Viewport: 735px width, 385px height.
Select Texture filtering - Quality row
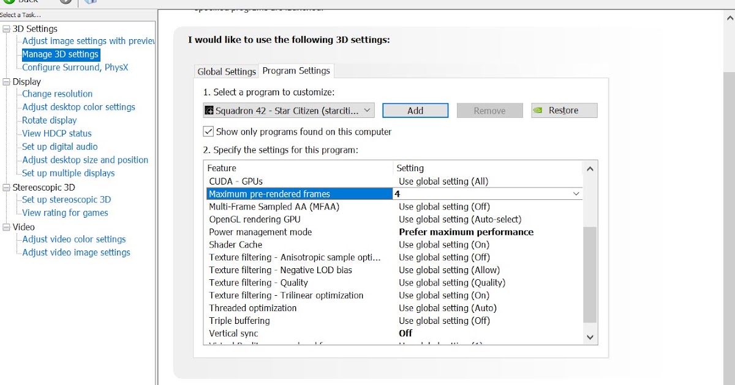point(393,282)
